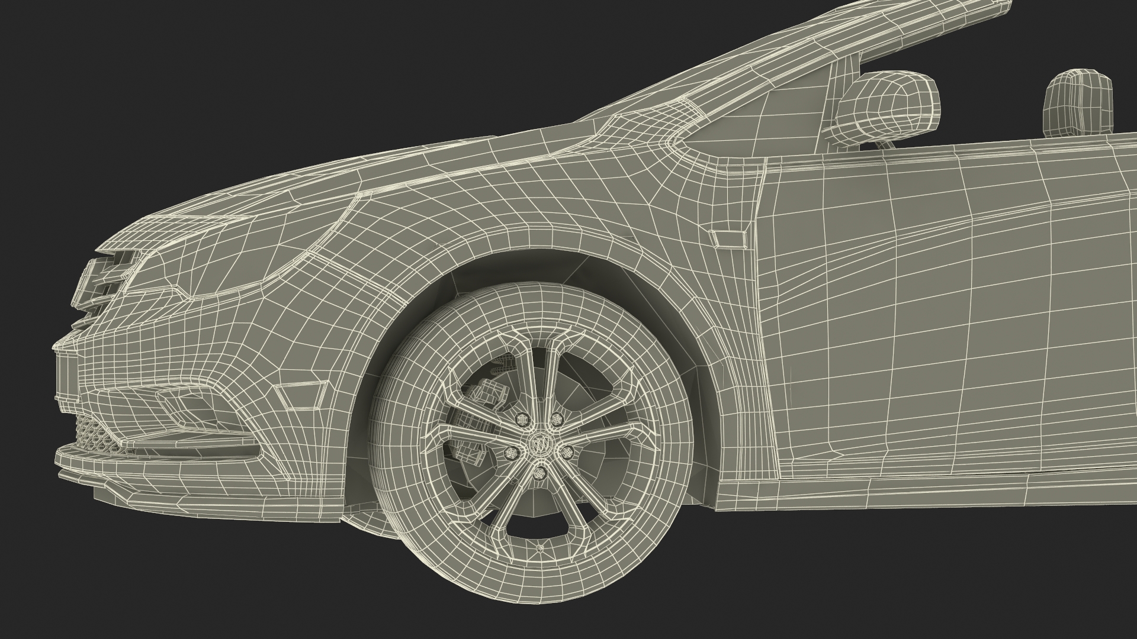Select the top lug nut on wheel
This screenshot has height=639, width=1137.
523,419
